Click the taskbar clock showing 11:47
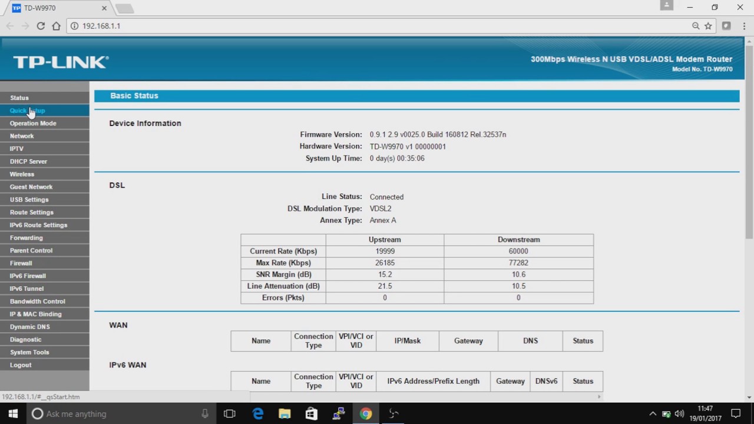The image size is (754, 424). pos(705,413)
